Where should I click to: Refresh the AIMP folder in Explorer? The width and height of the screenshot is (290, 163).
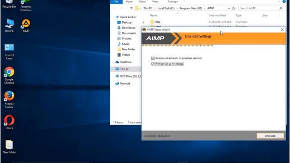233,8
